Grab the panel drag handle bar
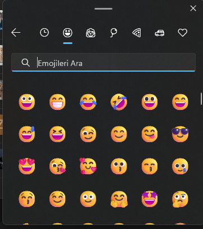Screen dimensions: 203x229 [103, 8]
